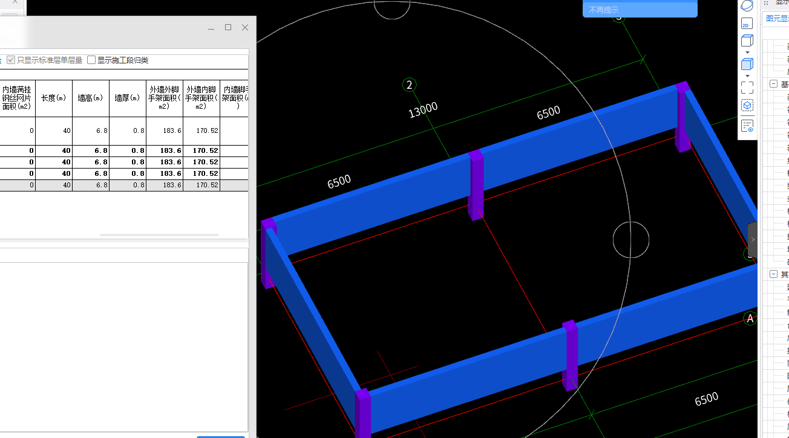The width and height of the screenshot is (789, 438).
Task: Toggle the 只显示标准层单层量 checkbox
Action: click(x=11, y=60)
